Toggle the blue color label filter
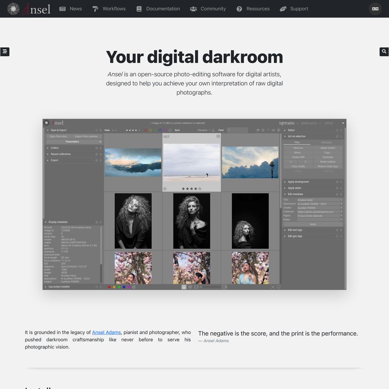 [160, 130]
